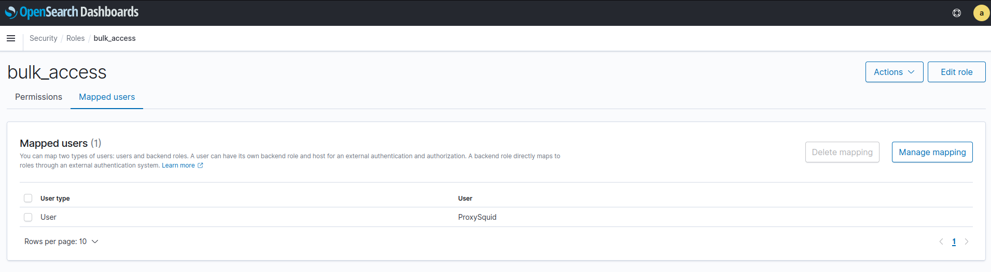The height and width of the screenshot is (272, 991).
Task: Click page number 1 in pagination
Action: tap(954, 241)
